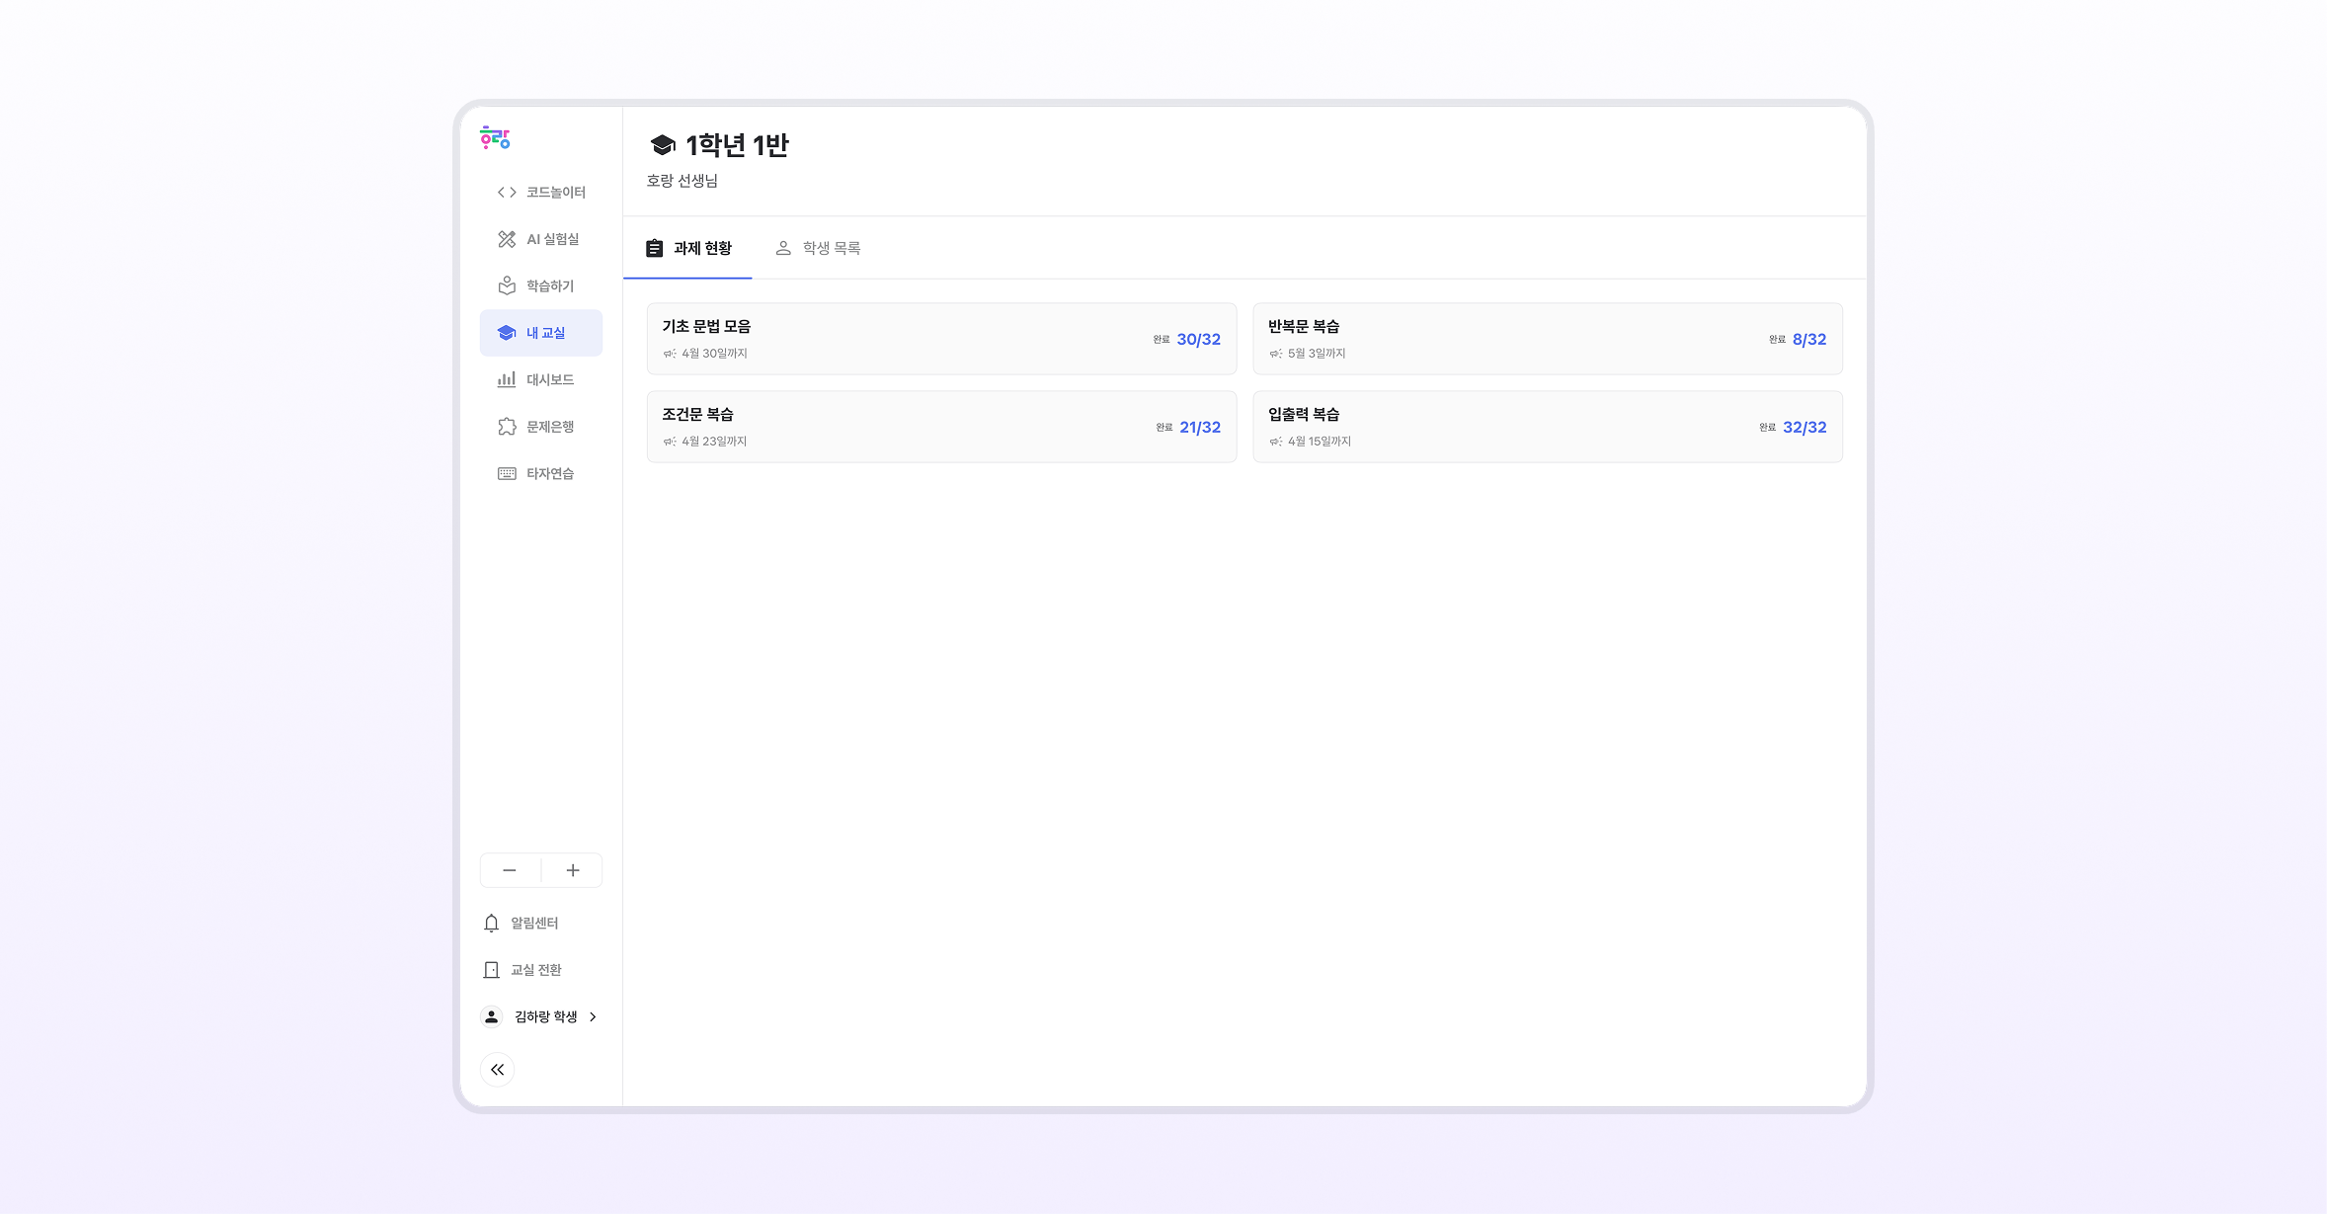Click the 교실 전환 door icon
This screenshot has width=2327, height=1214.
[x=491, y=970]
